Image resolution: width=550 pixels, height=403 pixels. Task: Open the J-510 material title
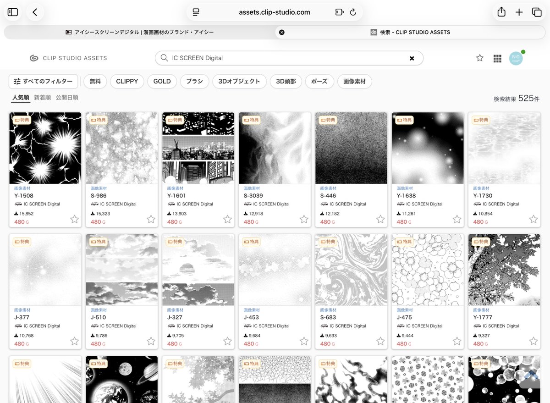point(98,318)
